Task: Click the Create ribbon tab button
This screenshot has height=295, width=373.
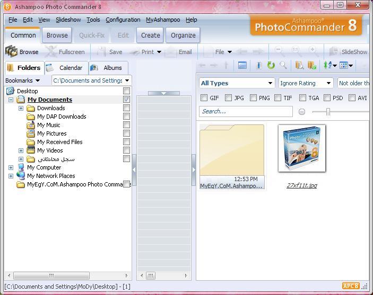Action: pyautogui.click(x=150, y=35)
